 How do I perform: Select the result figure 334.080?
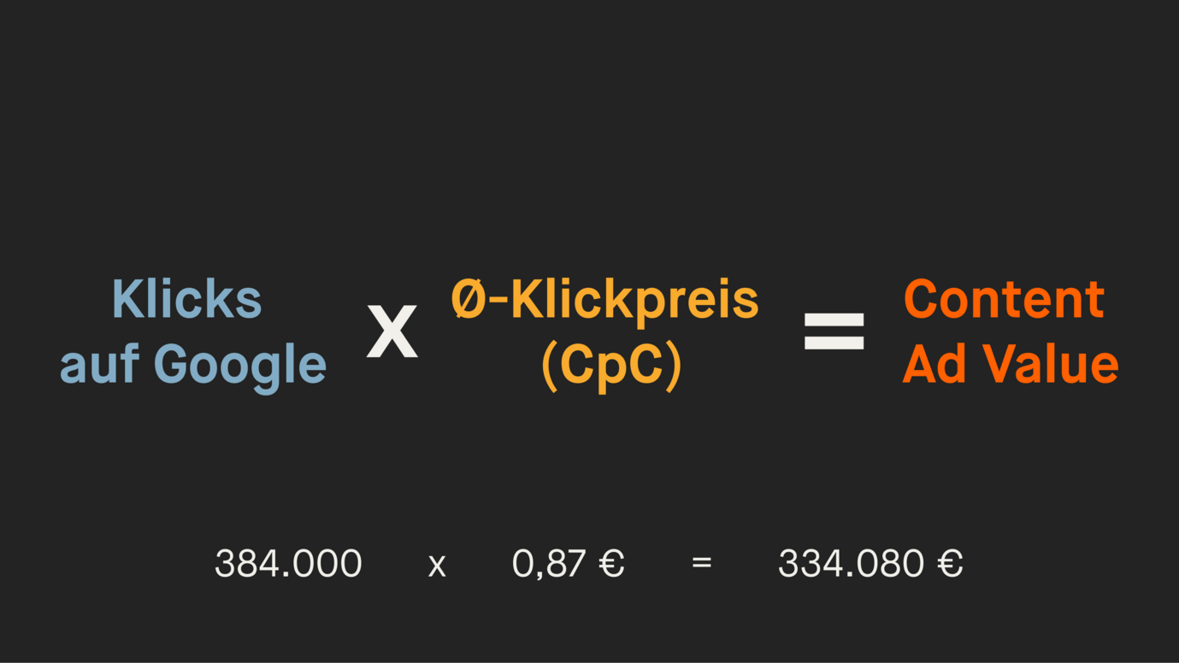pos(851,564)
